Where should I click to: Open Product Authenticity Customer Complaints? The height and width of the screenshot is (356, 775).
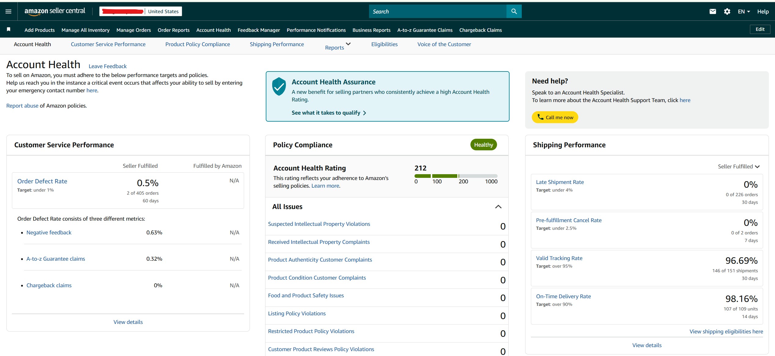click(320, 260)
